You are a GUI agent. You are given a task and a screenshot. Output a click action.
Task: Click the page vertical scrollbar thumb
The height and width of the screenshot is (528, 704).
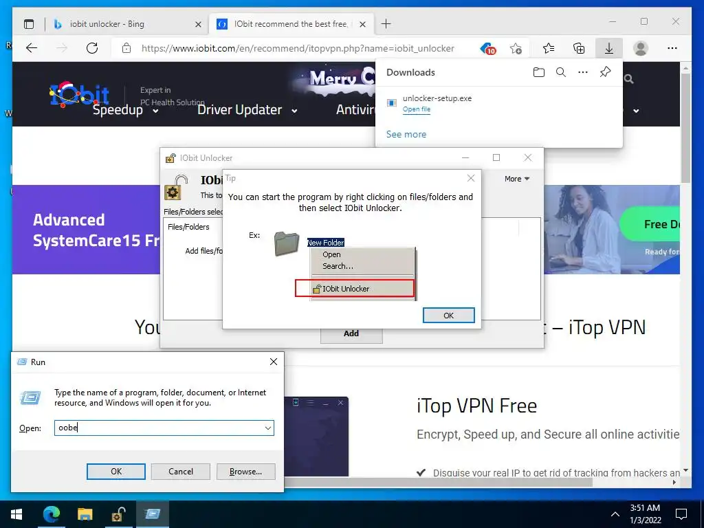685,128
